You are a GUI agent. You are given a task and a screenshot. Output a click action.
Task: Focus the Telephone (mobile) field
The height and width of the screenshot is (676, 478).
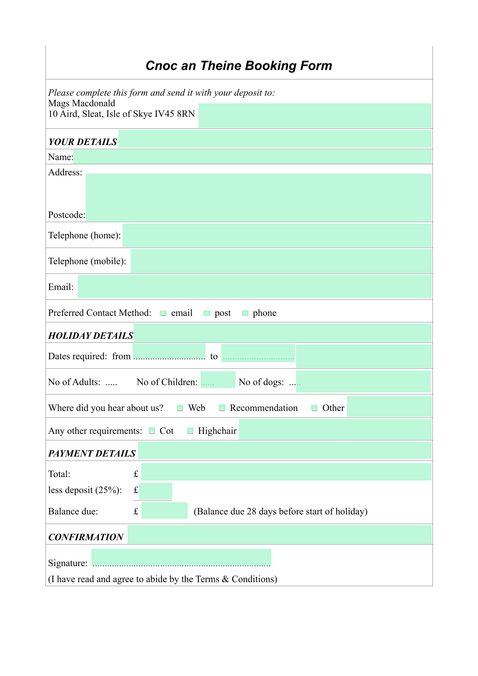coord(281,261)
